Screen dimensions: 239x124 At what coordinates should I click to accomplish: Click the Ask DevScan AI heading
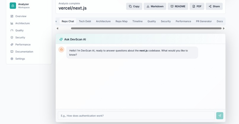(75, 39)
